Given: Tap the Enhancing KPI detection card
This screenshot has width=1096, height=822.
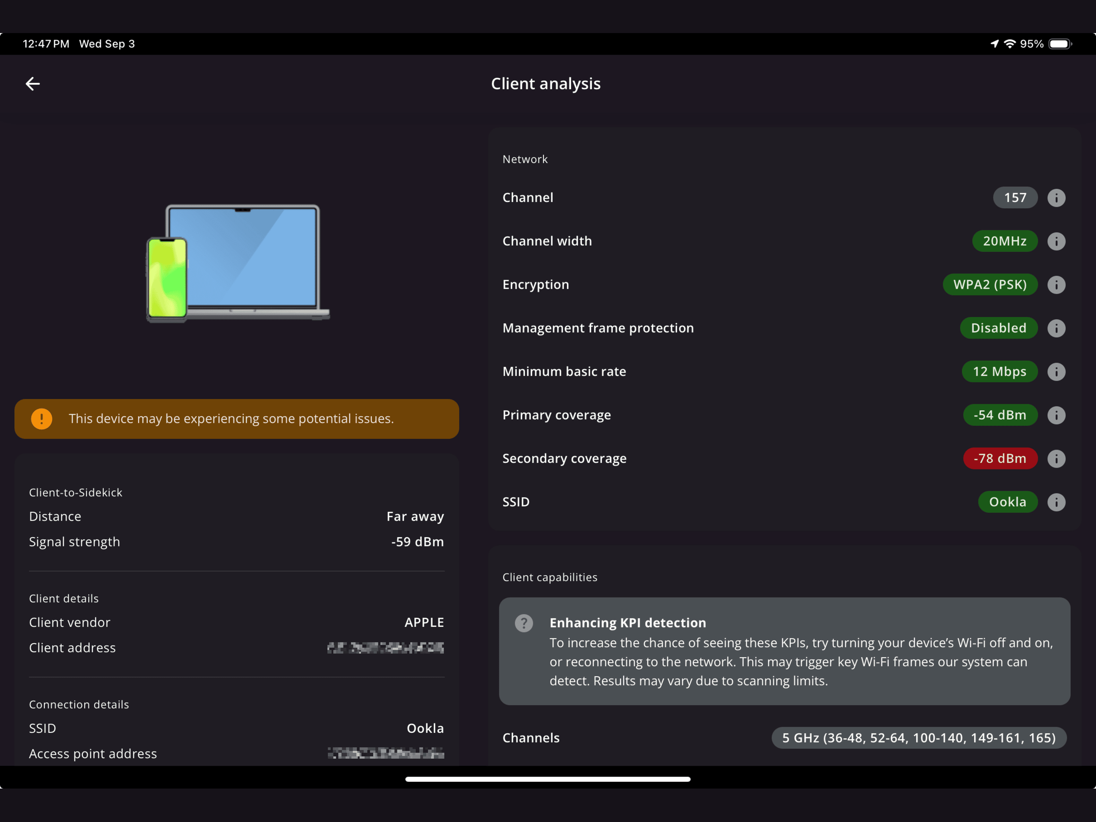Looking at the screenshot, I should point(784,651).
